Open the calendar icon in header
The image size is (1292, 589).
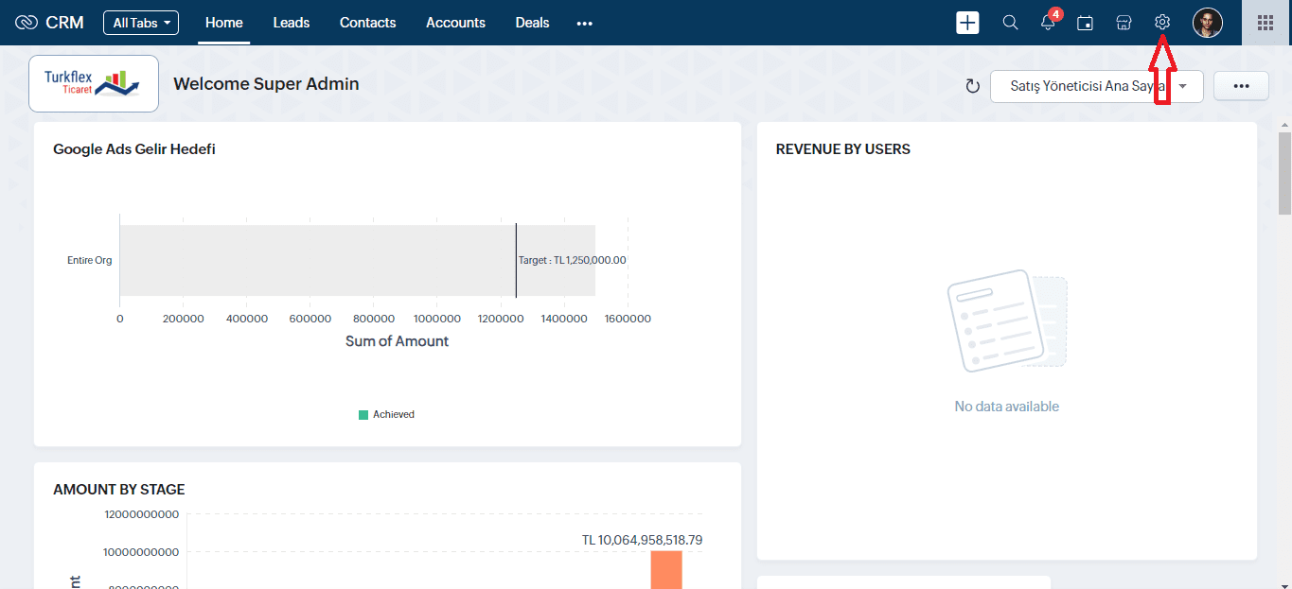click(x=1086, y=23)
